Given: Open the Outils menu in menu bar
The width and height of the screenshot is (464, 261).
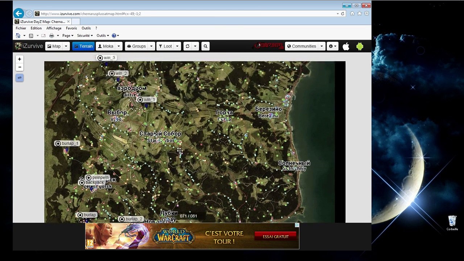Looking at the screenshot, I should point(86,28).
